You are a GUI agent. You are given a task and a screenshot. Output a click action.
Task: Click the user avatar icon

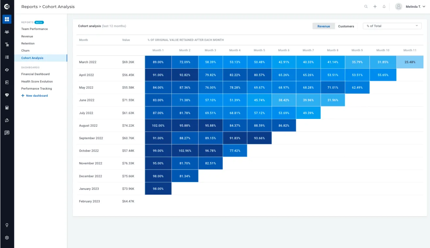pos(398,7)
